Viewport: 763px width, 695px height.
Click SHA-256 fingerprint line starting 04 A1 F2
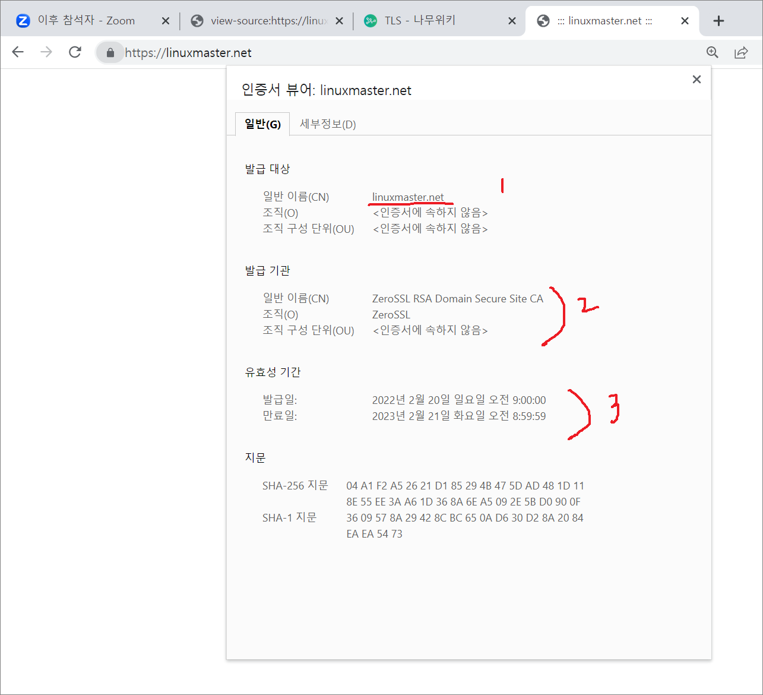point(466,486)
